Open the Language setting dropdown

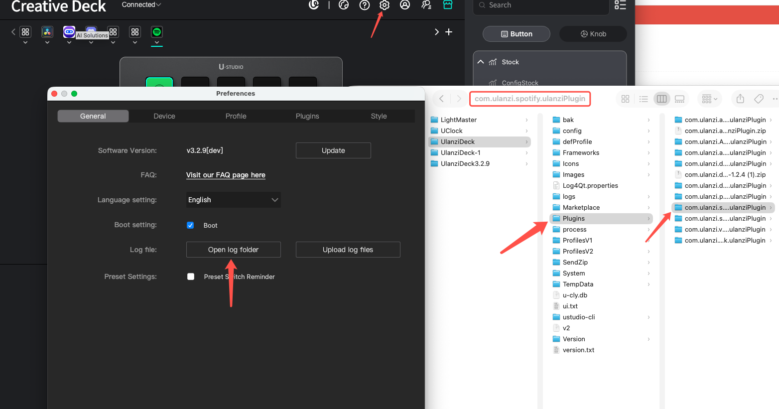point(234,200)
